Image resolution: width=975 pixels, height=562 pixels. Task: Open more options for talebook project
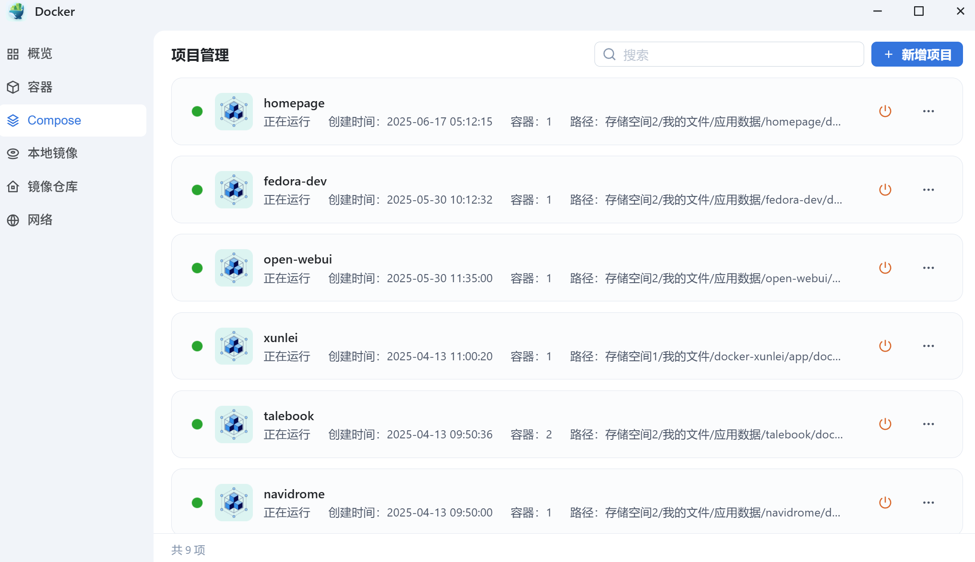click(928, 424)
